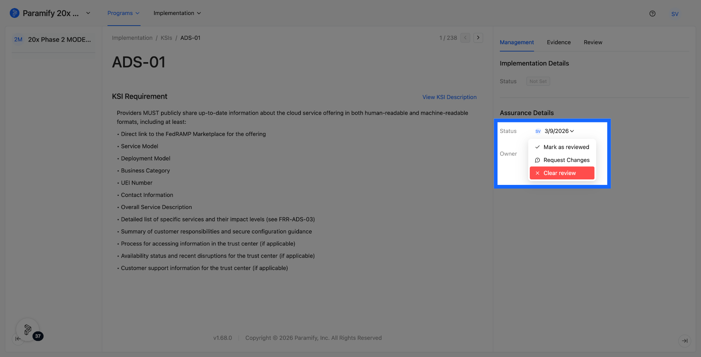
Task: Click Process for accessing information bullet
Action: tap(208, 244)
